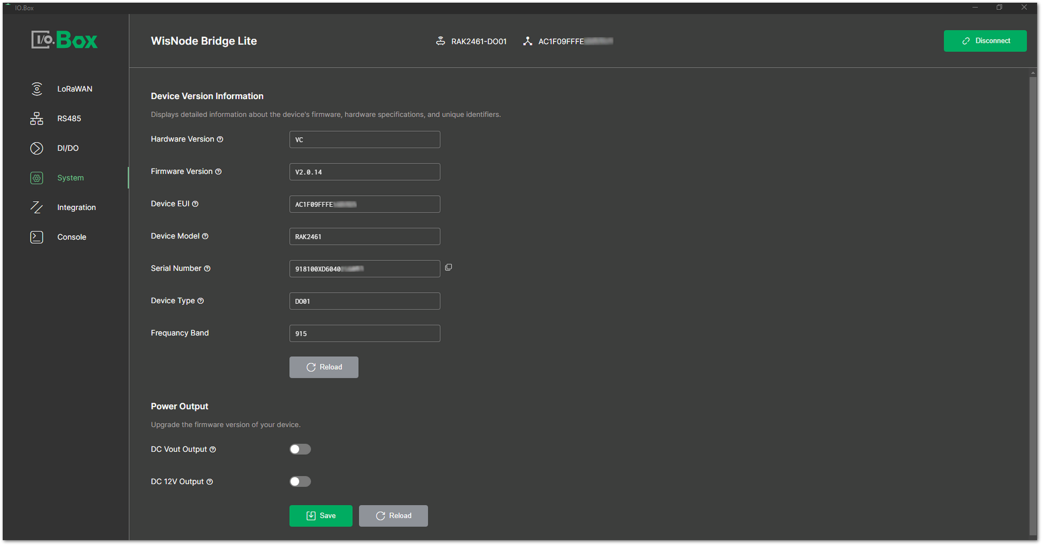Toggle the DC 12V Output switch
This screenshot has width=1042, height=545.
point(300,482)
